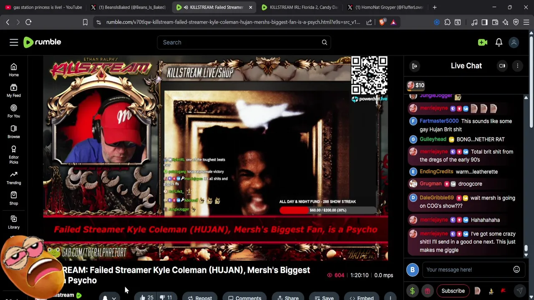Click the green go-live camera icon

pyautogui.click(x=483, y=42)
